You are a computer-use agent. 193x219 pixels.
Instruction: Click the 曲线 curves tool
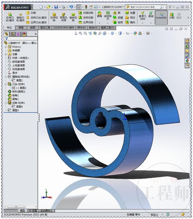(x=151, y=14)
